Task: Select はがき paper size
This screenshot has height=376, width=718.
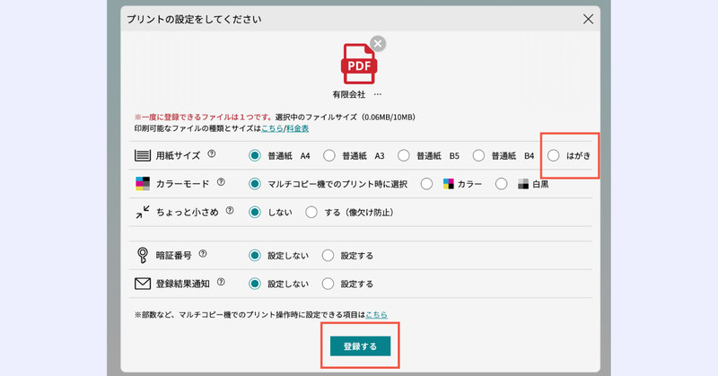Action: pyautogui.click(x=553, y=156)
